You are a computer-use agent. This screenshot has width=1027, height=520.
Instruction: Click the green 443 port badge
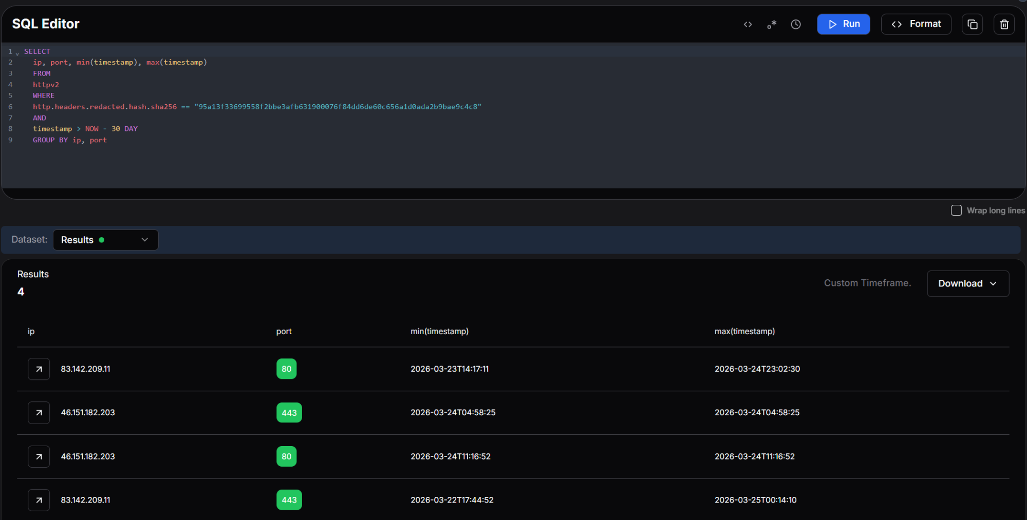pos(289,412)
